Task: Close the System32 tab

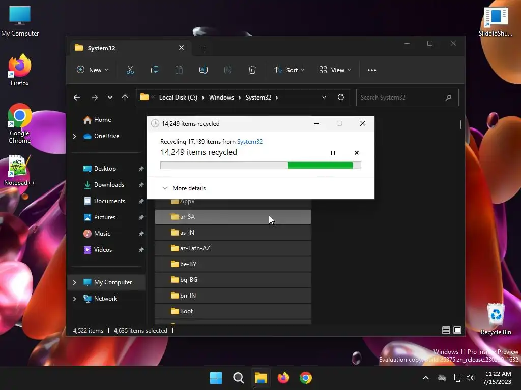Action: click(182, 48)
